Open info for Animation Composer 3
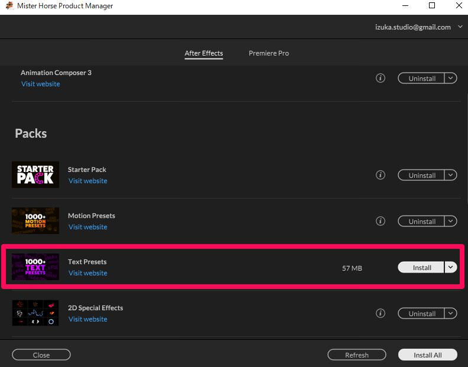 click(381, 78)
